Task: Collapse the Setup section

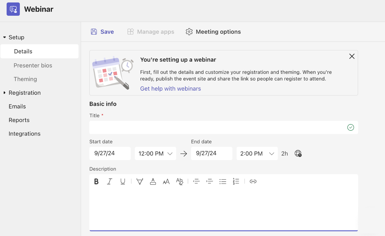Action: point(5,37)
